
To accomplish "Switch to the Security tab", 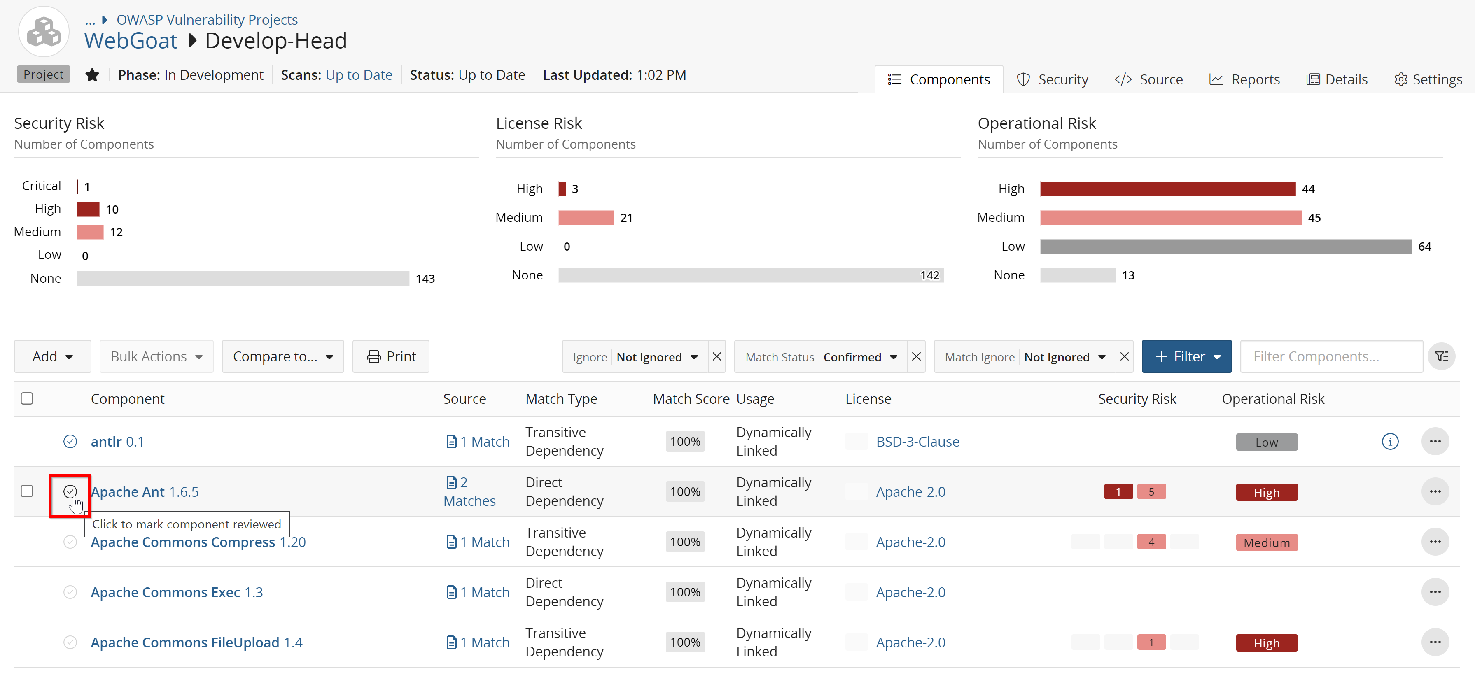I will point(1053,79).
